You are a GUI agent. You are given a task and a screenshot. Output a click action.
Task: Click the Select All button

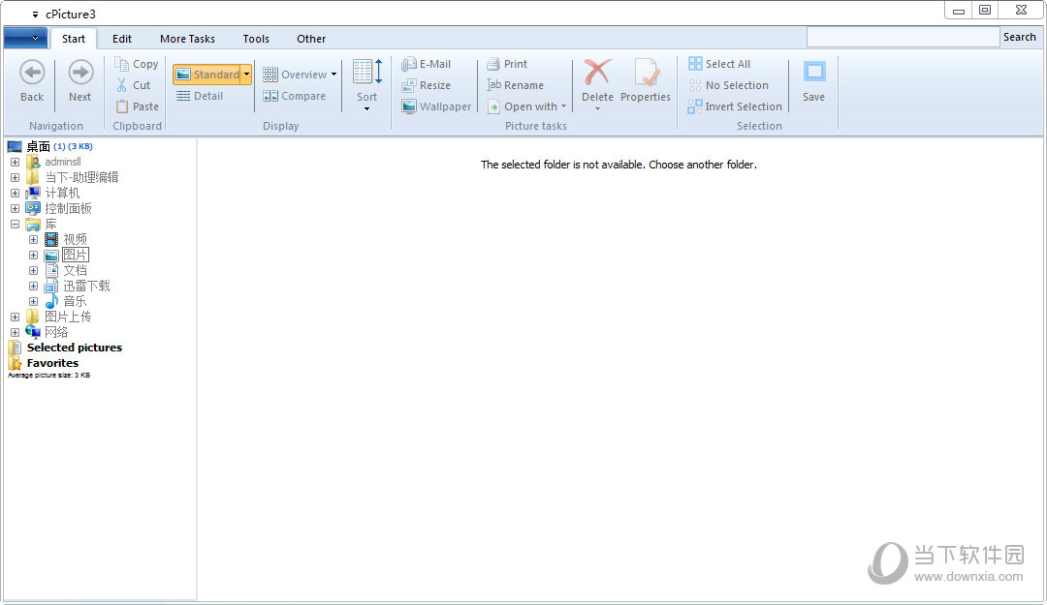click(x=719, y=64)
